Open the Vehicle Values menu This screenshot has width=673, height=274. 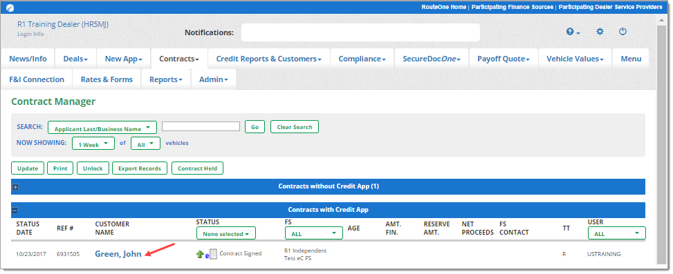(x=575, y=59)
